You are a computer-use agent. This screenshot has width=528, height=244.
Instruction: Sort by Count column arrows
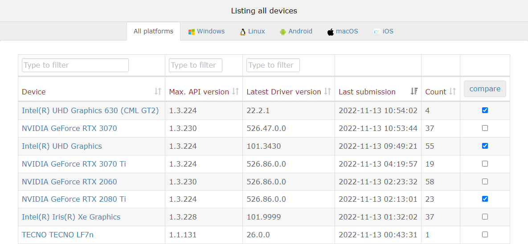pyautogui.click(x=453, y=91)
